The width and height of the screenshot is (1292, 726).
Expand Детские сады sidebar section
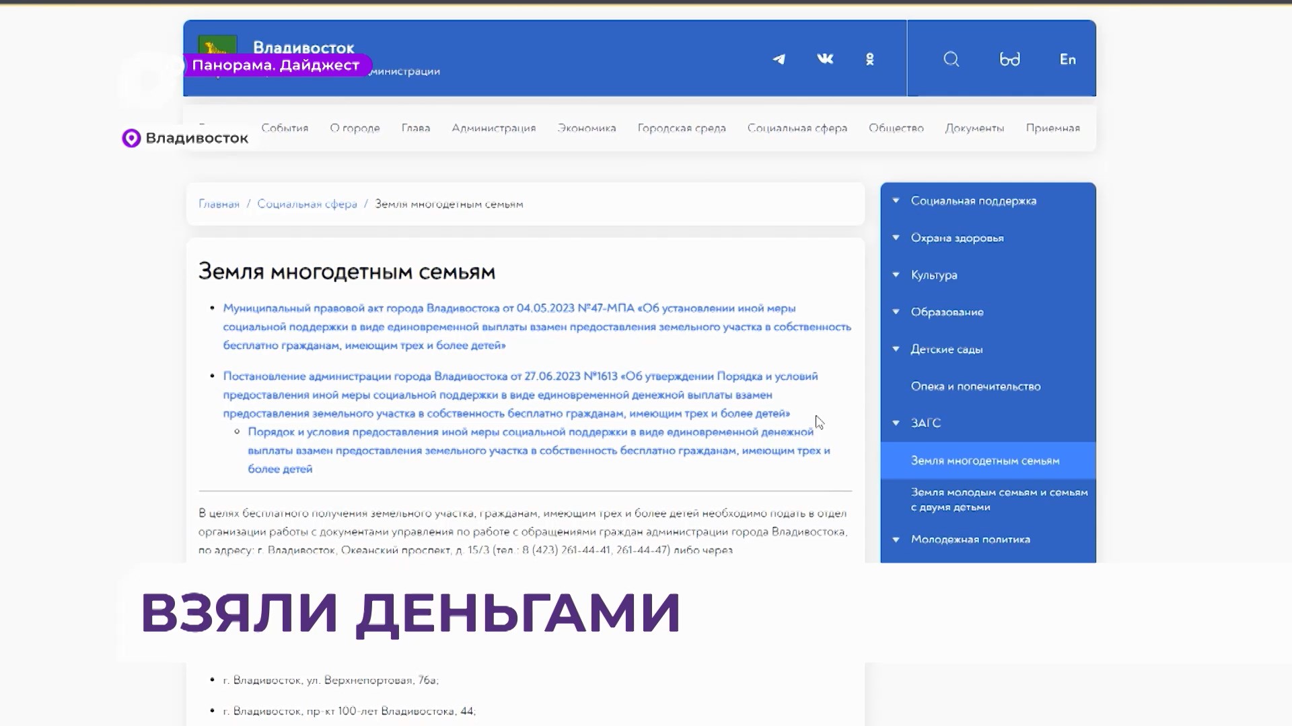[x=896, y=349]
